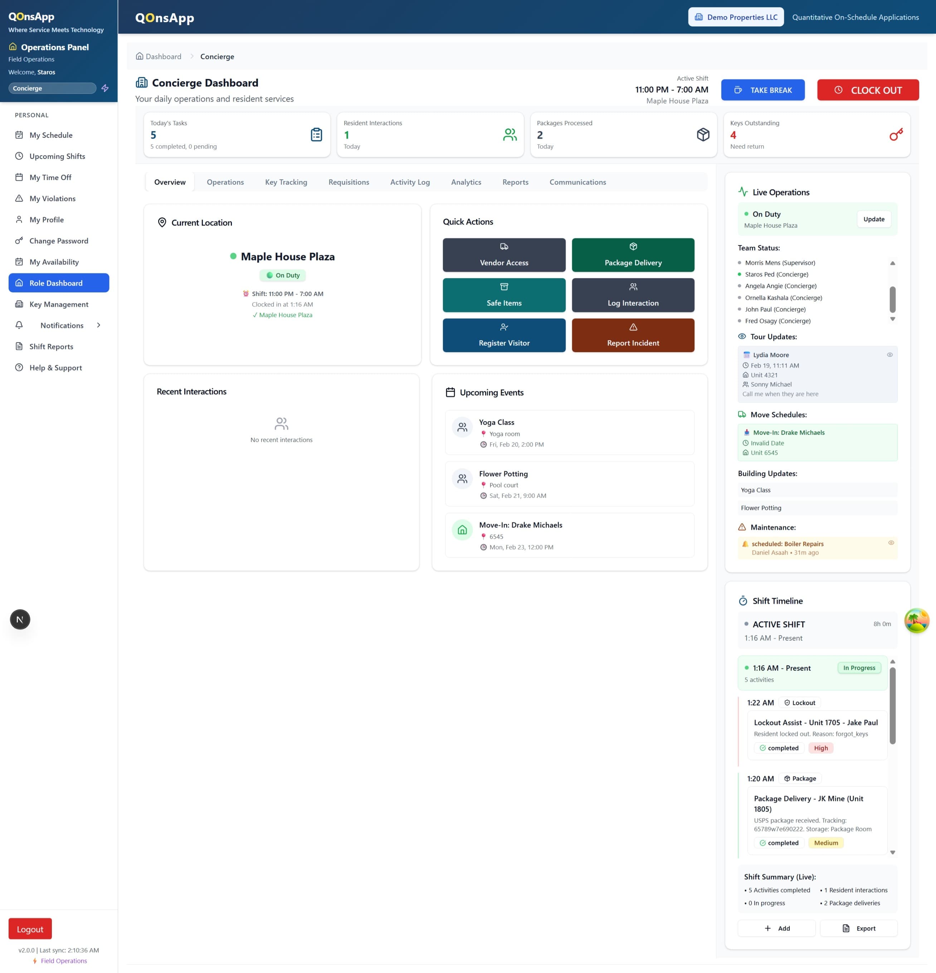The height and width of the screenshot is (973, 936).
Task: Select the Package Delivery quick action
Action: [x=633, y=255]
